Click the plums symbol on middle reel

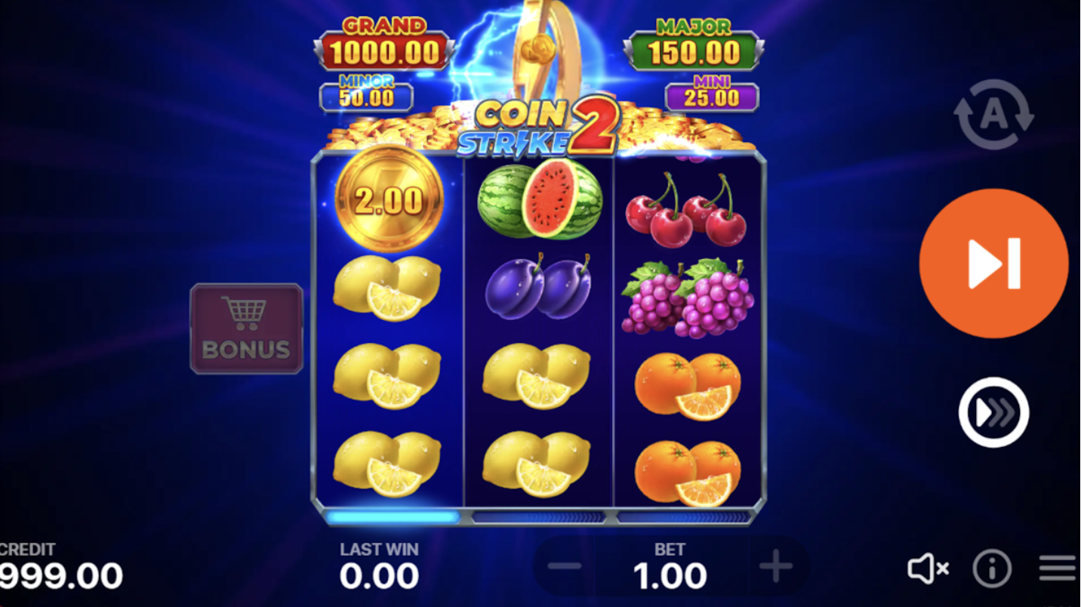tap(538, 286)
